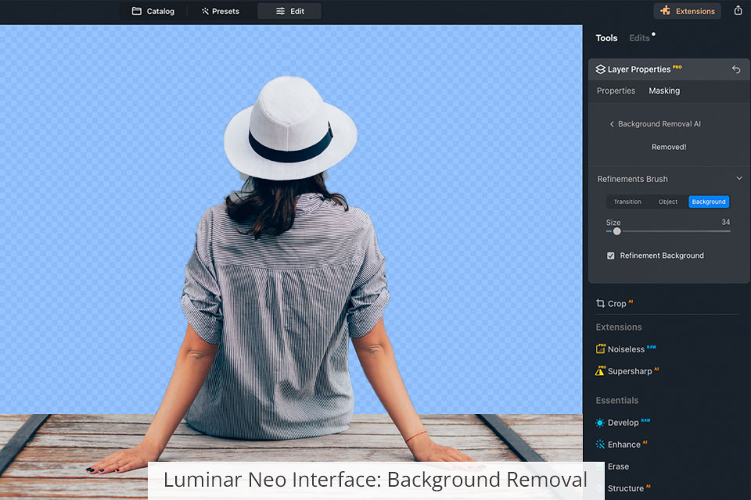751x500 pixels.
Task: Open the Presets tab
Action: [x=221, y=11]
